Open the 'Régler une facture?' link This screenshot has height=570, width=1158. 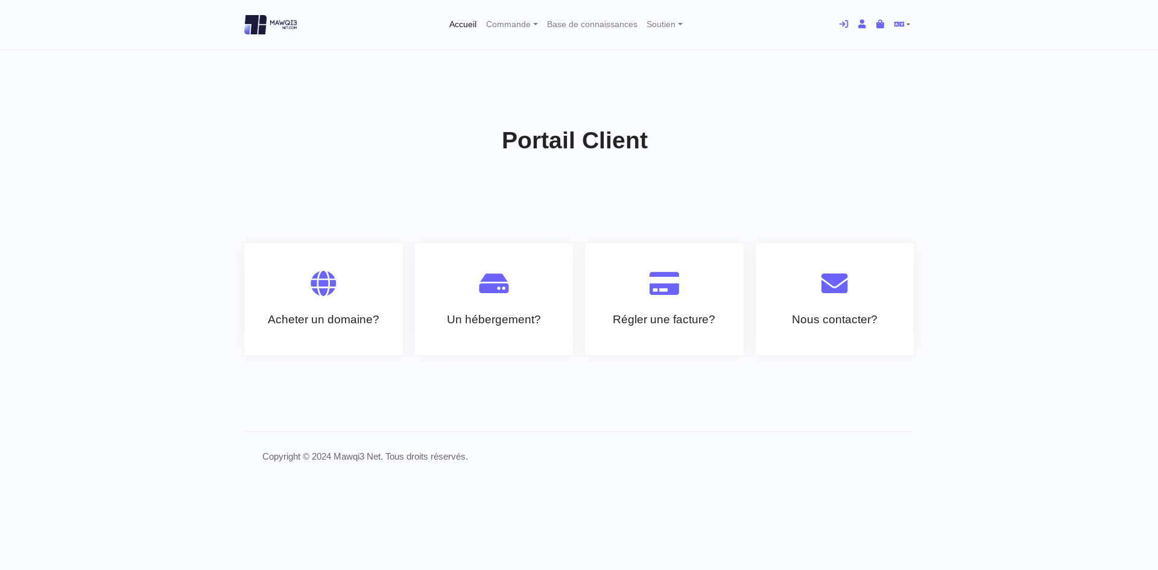point(663,320)
